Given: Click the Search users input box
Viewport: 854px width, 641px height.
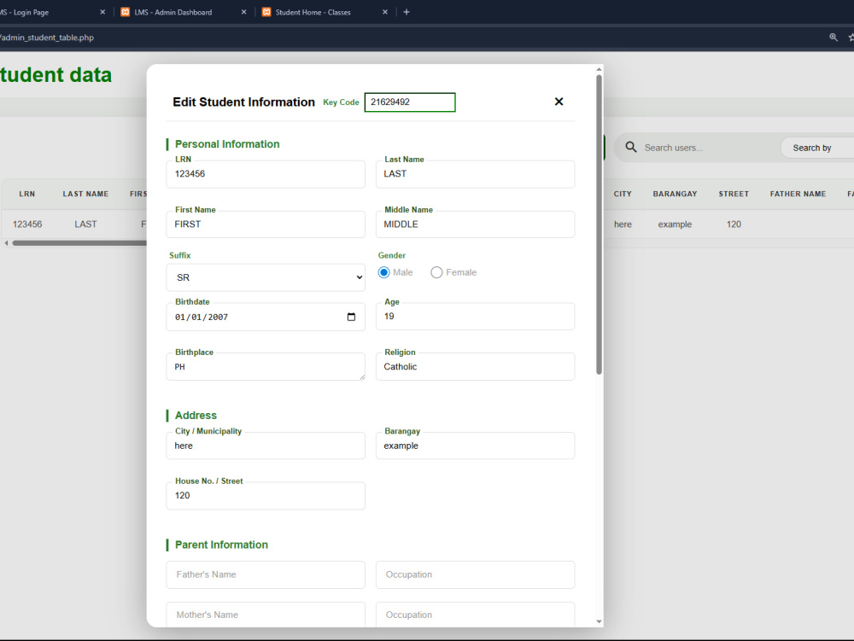Looking at the screenshot, I should [x=708, y=148].
